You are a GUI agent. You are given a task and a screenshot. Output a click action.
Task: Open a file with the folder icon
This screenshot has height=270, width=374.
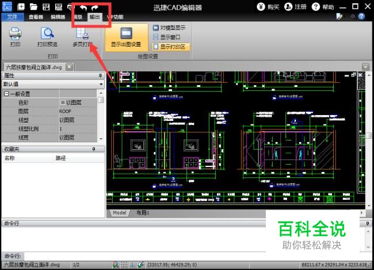point(33,7)
